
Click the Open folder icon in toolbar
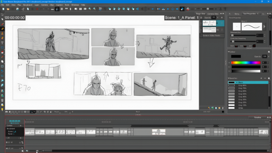tap(8, 9)
